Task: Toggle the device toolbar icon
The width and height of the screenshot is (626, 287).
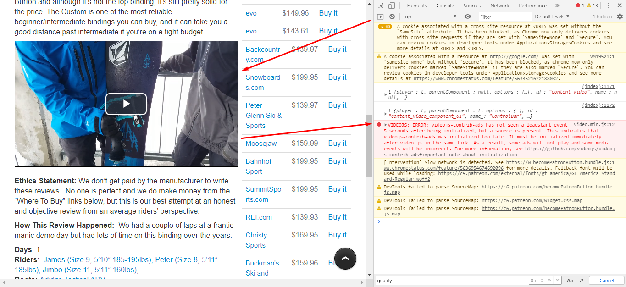Action: pyautogui.click(x=391, y=6)
